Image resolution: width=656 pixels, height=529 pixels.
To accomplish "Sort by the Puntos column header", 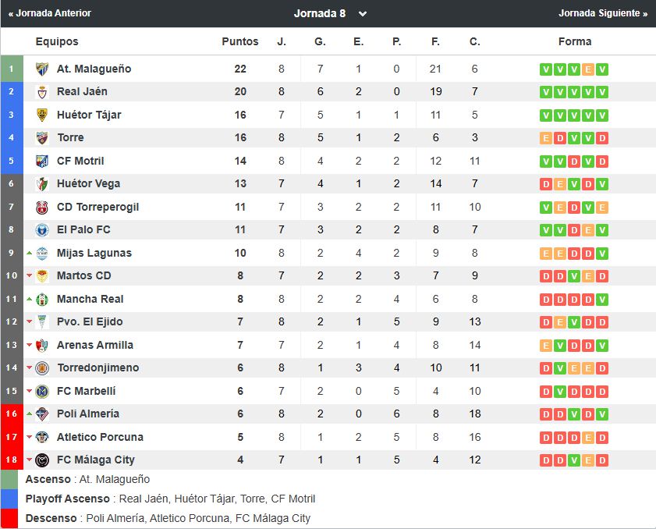I will [x=239, y=41].
